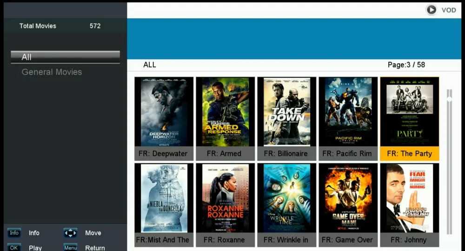Click the vertical page scrollbar handle

(450, 99)
